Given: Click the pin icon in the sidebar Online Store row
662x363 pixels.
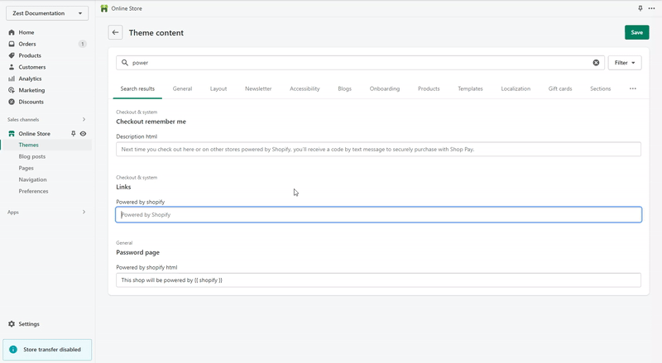Looking at the screenshot, I should pos(73,133).
